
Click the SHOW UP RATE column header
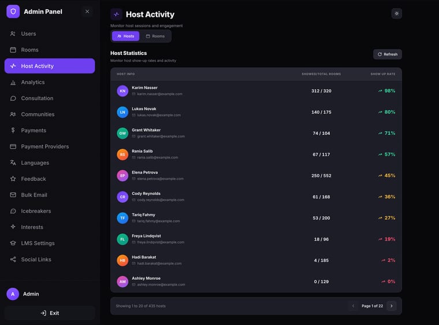[x=383, y=74]
